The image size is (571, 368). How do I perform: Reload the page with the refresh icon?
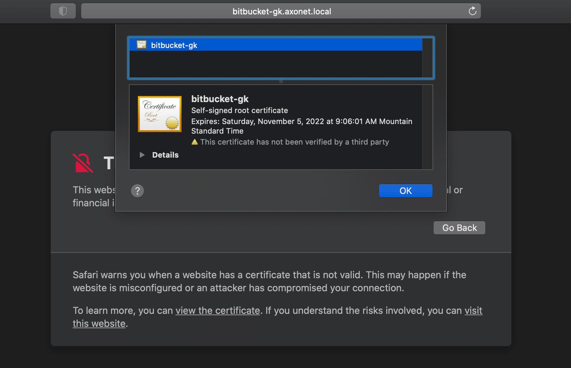click(472, 11)
